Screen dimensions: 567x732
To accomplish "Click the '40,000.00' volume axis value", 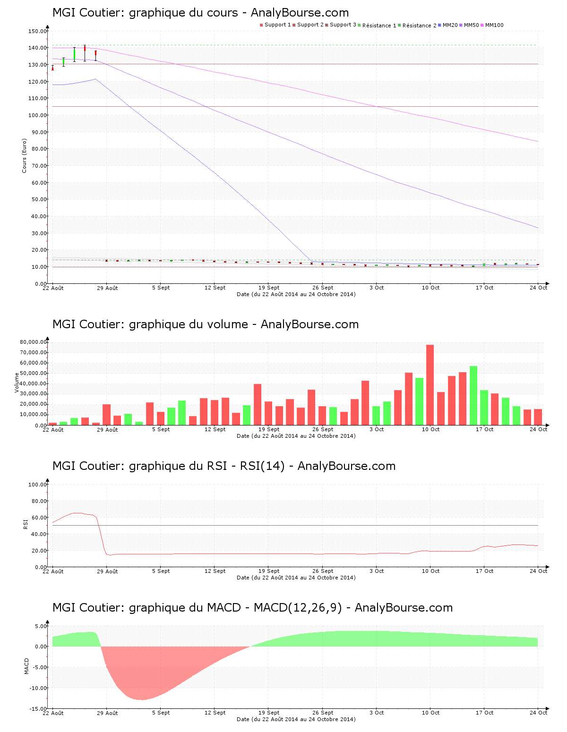I will (x=33, y=383).
